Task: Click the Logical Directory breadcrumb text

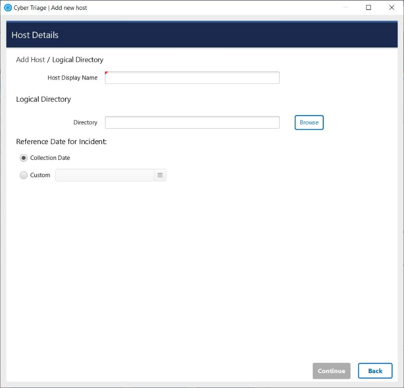Action: 78,60
